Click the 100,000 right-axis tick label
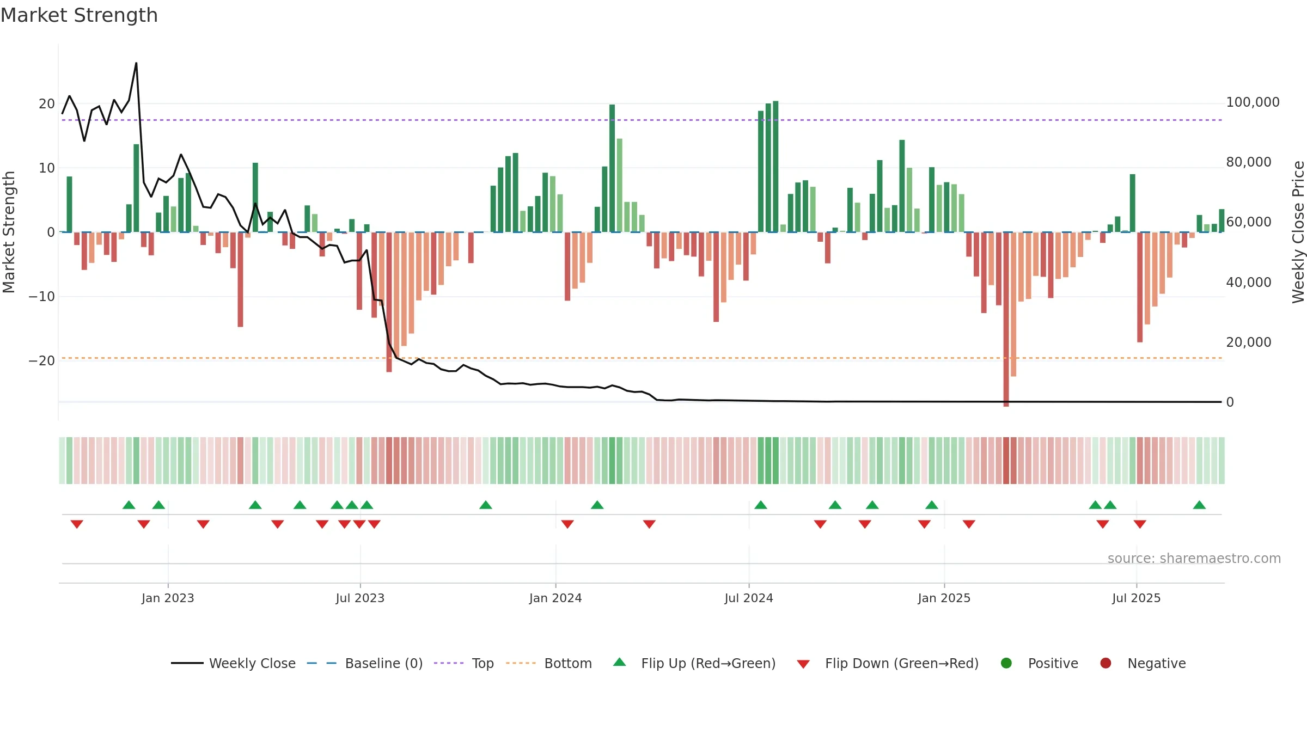The height and width of the screenshot is (735, 1307). 1253,102
